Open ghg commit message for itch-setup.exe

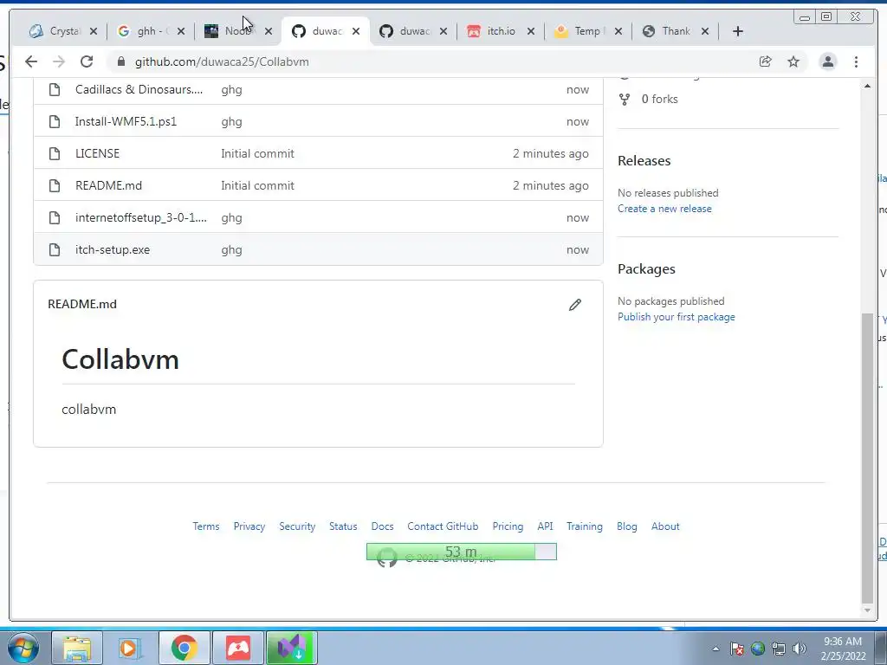pos(231,250)
